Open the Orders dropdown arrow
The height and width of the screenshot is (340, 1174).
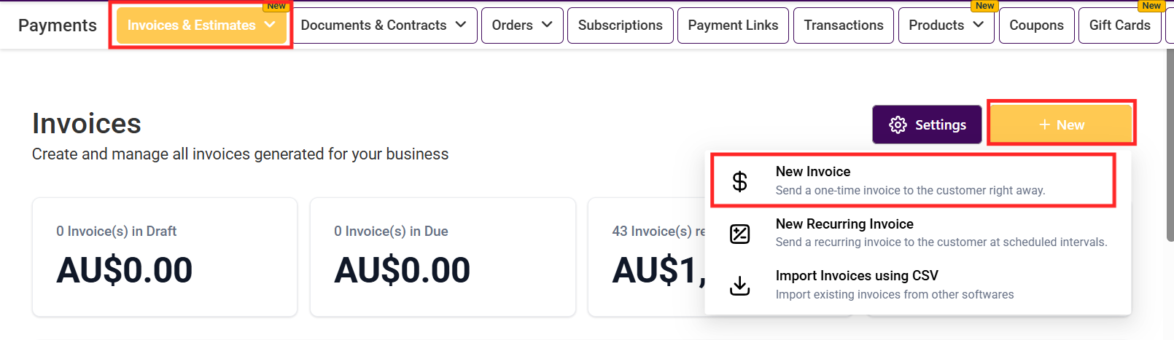547,25
